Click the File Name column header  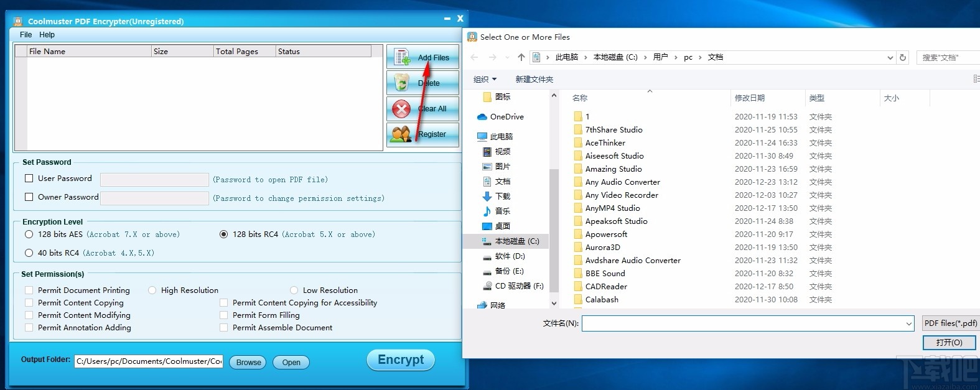(x=89, y=51)
